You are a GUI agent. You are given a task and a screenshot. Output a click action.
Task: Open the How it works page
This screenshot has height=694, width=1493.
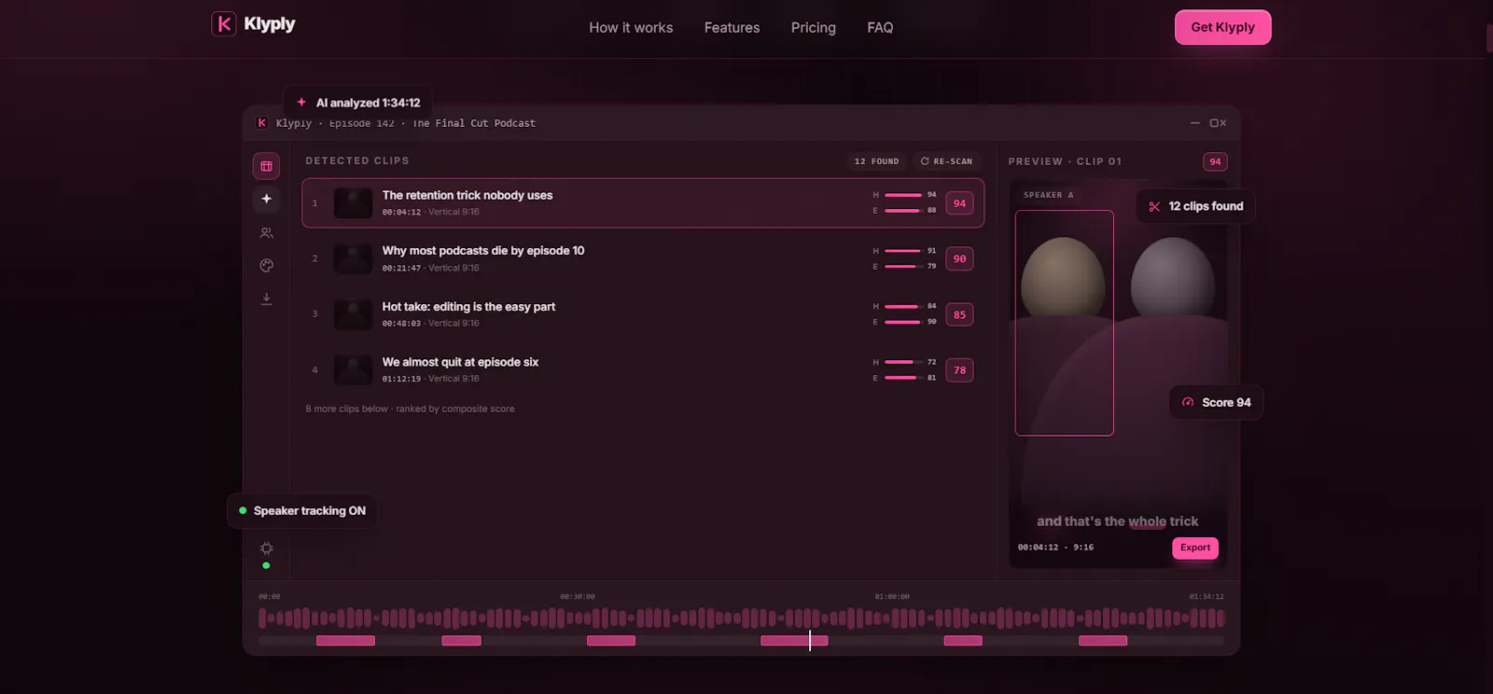coord(631,28)
